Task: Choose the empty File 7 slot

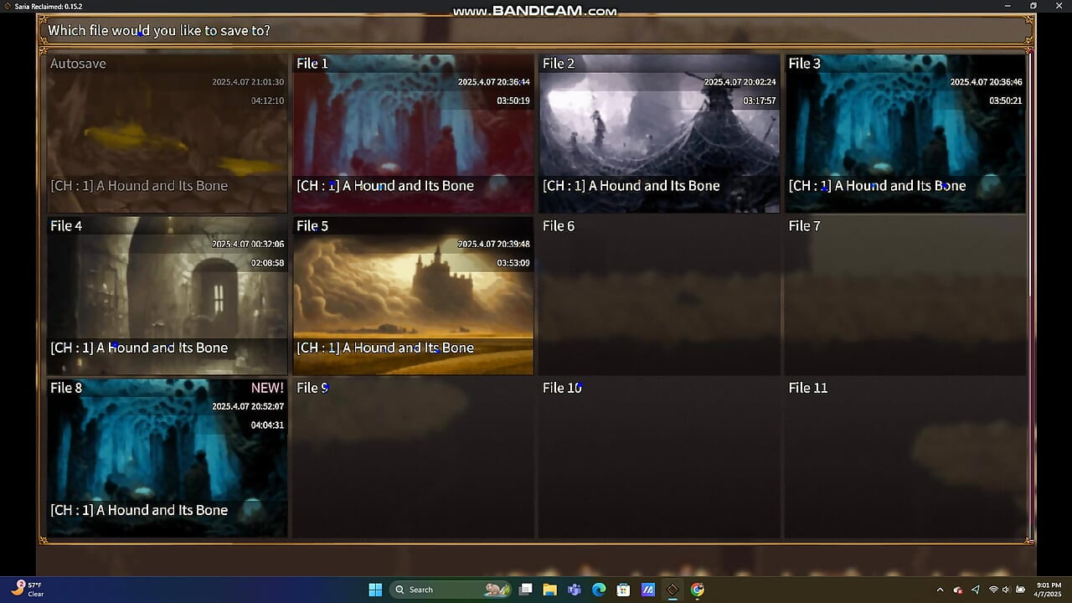Action: pyautogui.click(x=905, y=296)
